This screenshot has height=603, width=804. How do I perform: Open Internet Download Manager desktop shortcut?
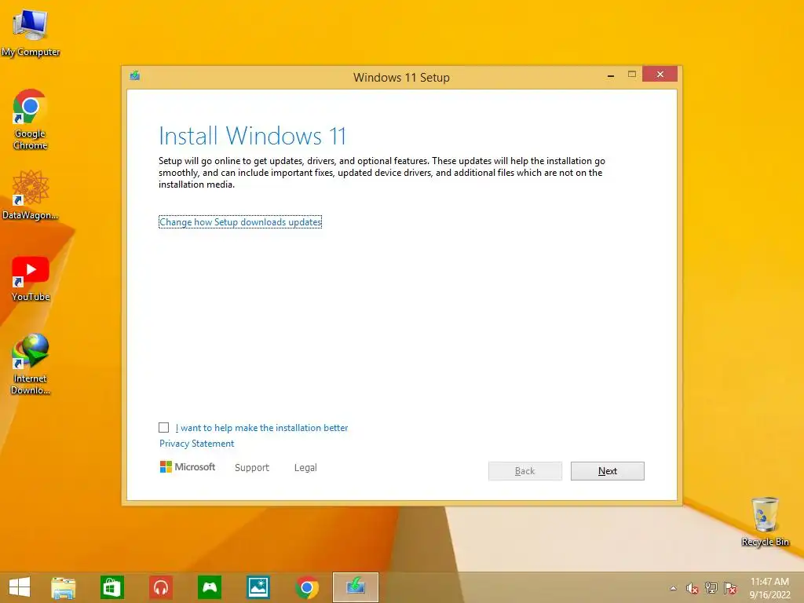(31, 364)
